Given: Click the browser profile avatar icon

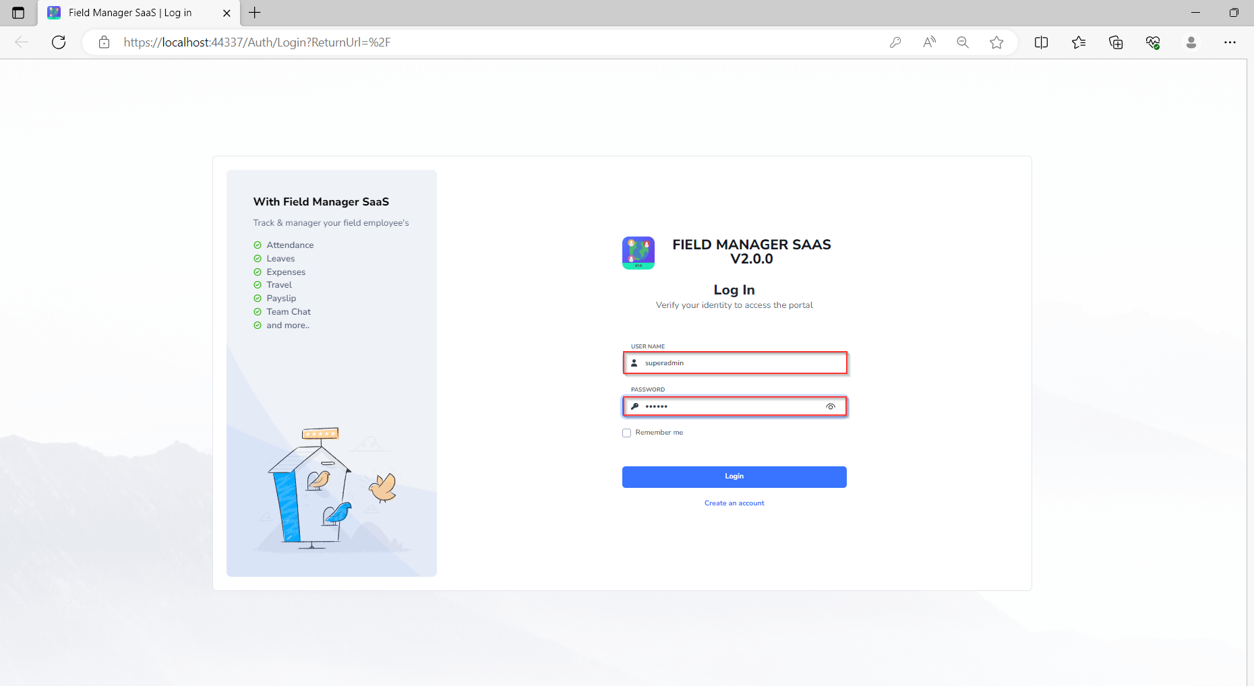Looking at the screenshot, I should pos(1191,42).
